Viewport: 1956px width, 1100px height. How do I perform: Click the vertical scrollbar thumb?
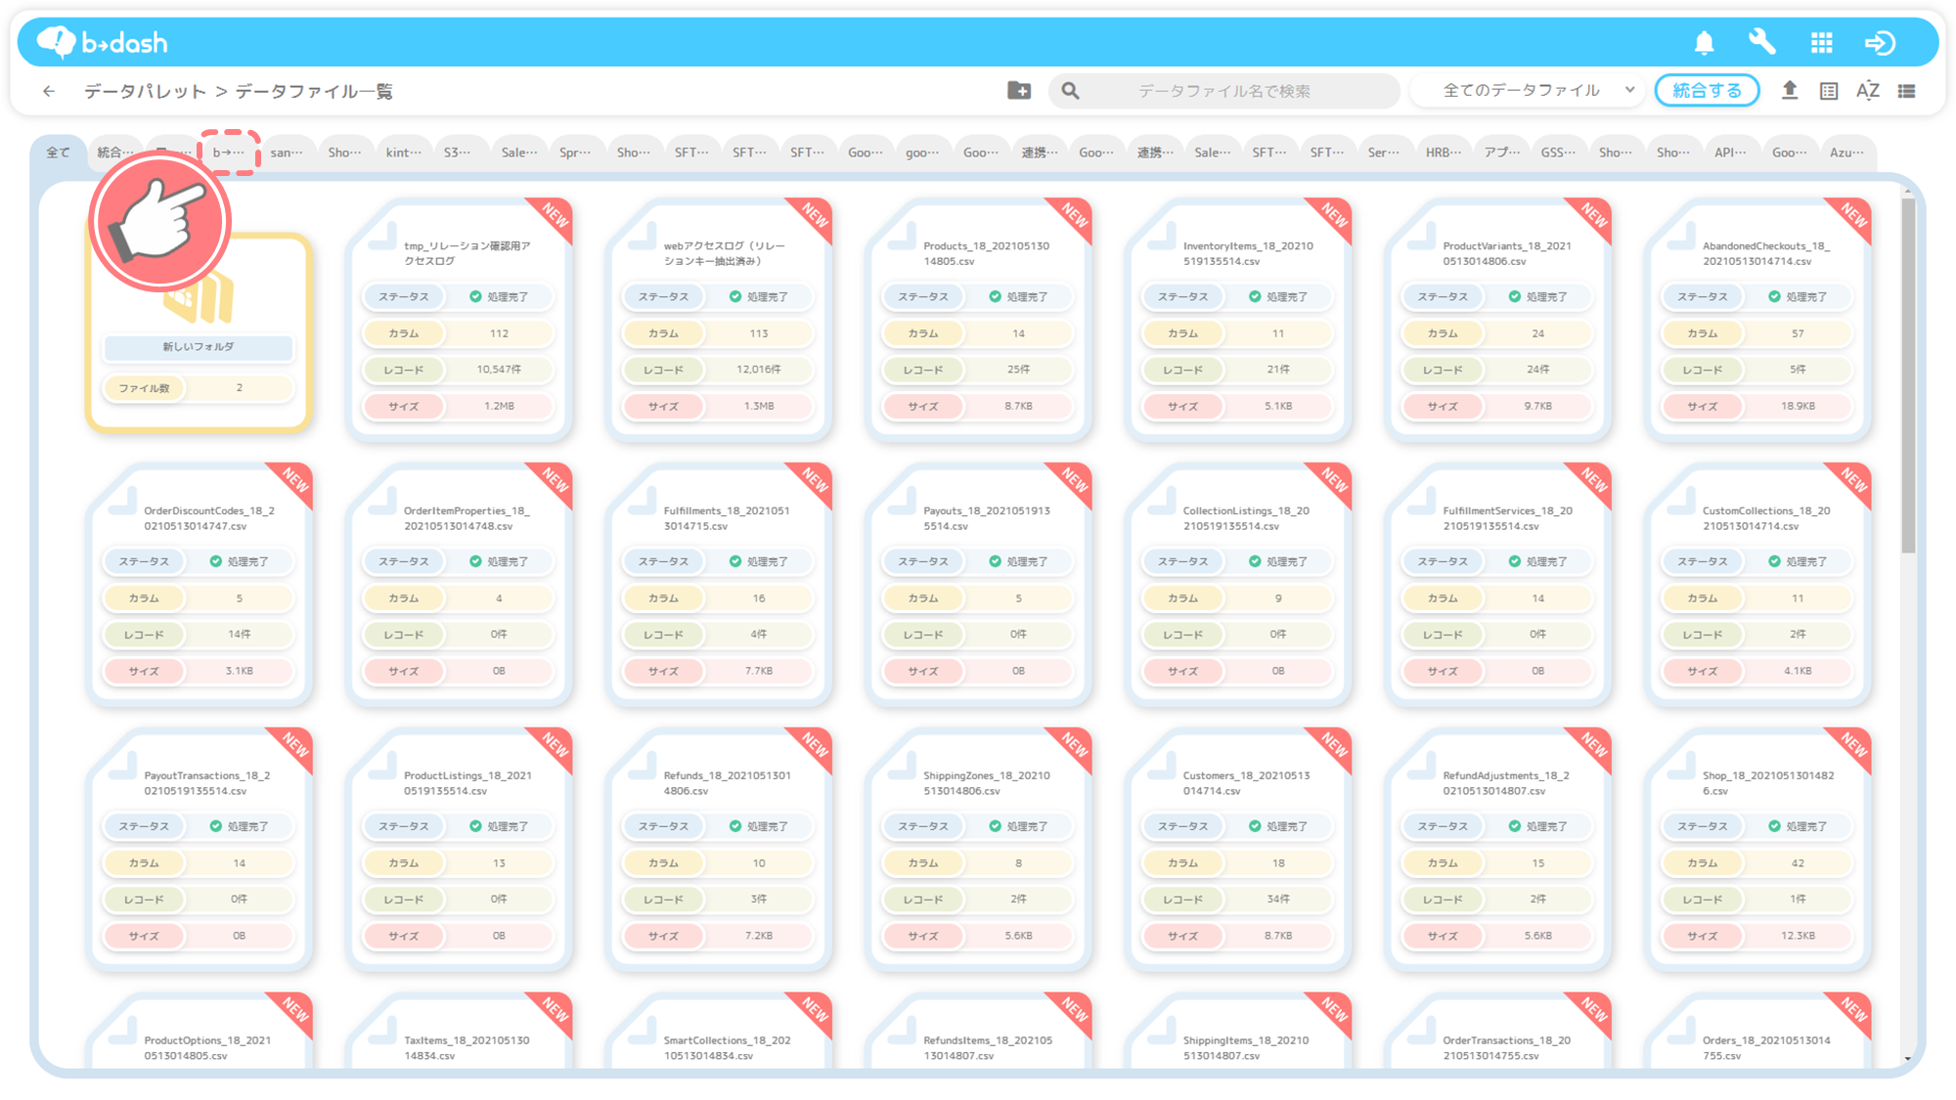(x=1908, y=376)
